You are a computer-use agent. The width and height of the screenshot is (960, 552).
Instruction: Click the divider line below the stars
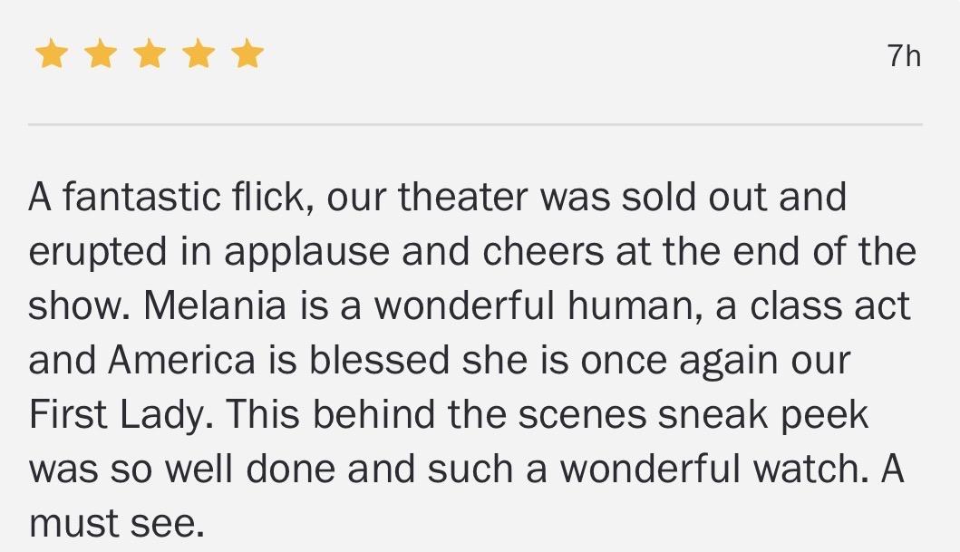(x=475, y=124)
